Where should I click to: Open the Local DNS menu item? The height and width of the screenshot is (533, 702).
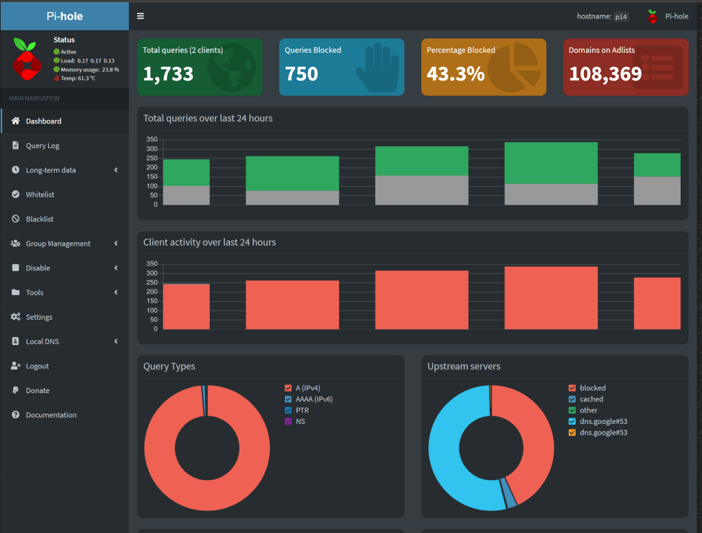coord(43,342)
